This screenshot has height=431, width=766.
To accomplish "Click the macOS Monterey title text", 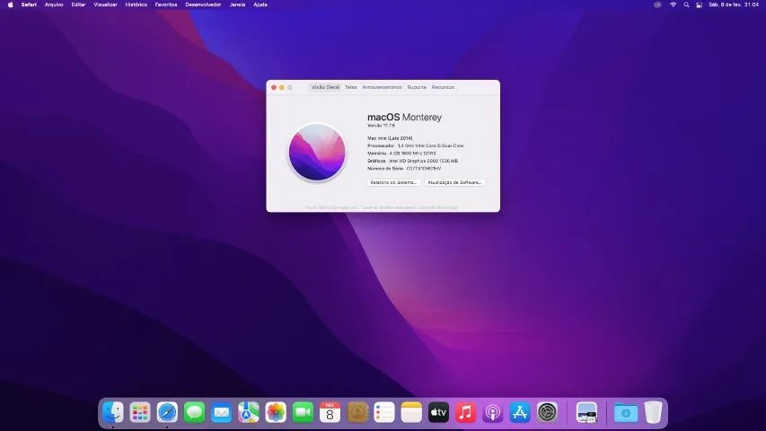I will click(404, 118).
